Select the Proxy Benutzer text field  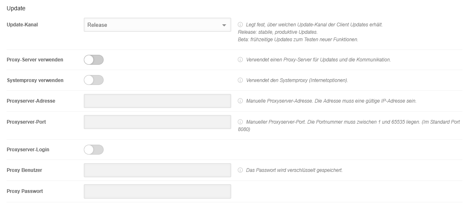click(x=157, y=170)
